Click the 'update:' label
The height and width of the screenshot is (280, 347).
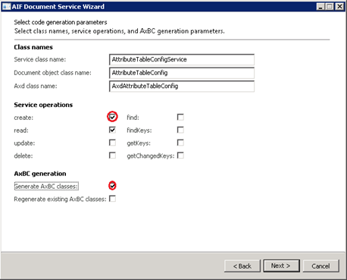pos(24,143)
